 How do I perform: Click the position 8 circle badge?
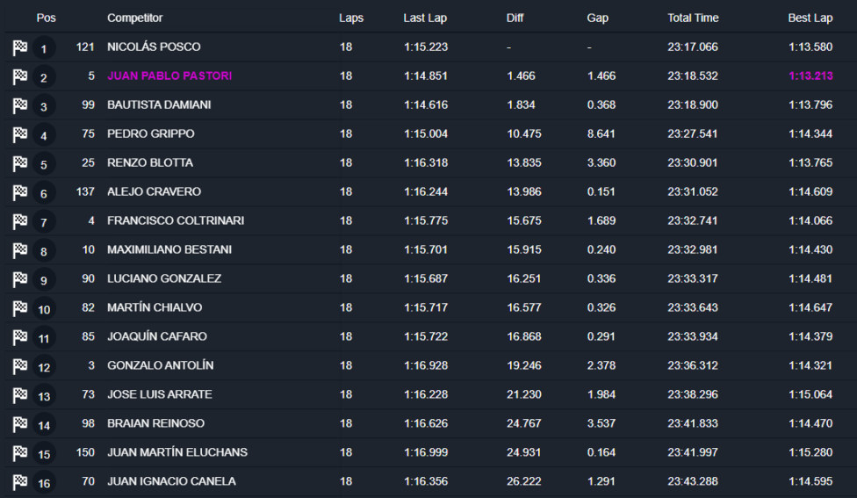[x=44, y=251]
